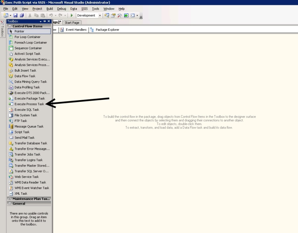
Task: Click the Save All toolbar icon
Action: click(22, 16)
